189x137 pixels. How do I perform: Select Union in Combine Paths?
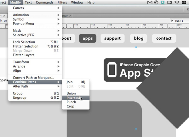76,93
